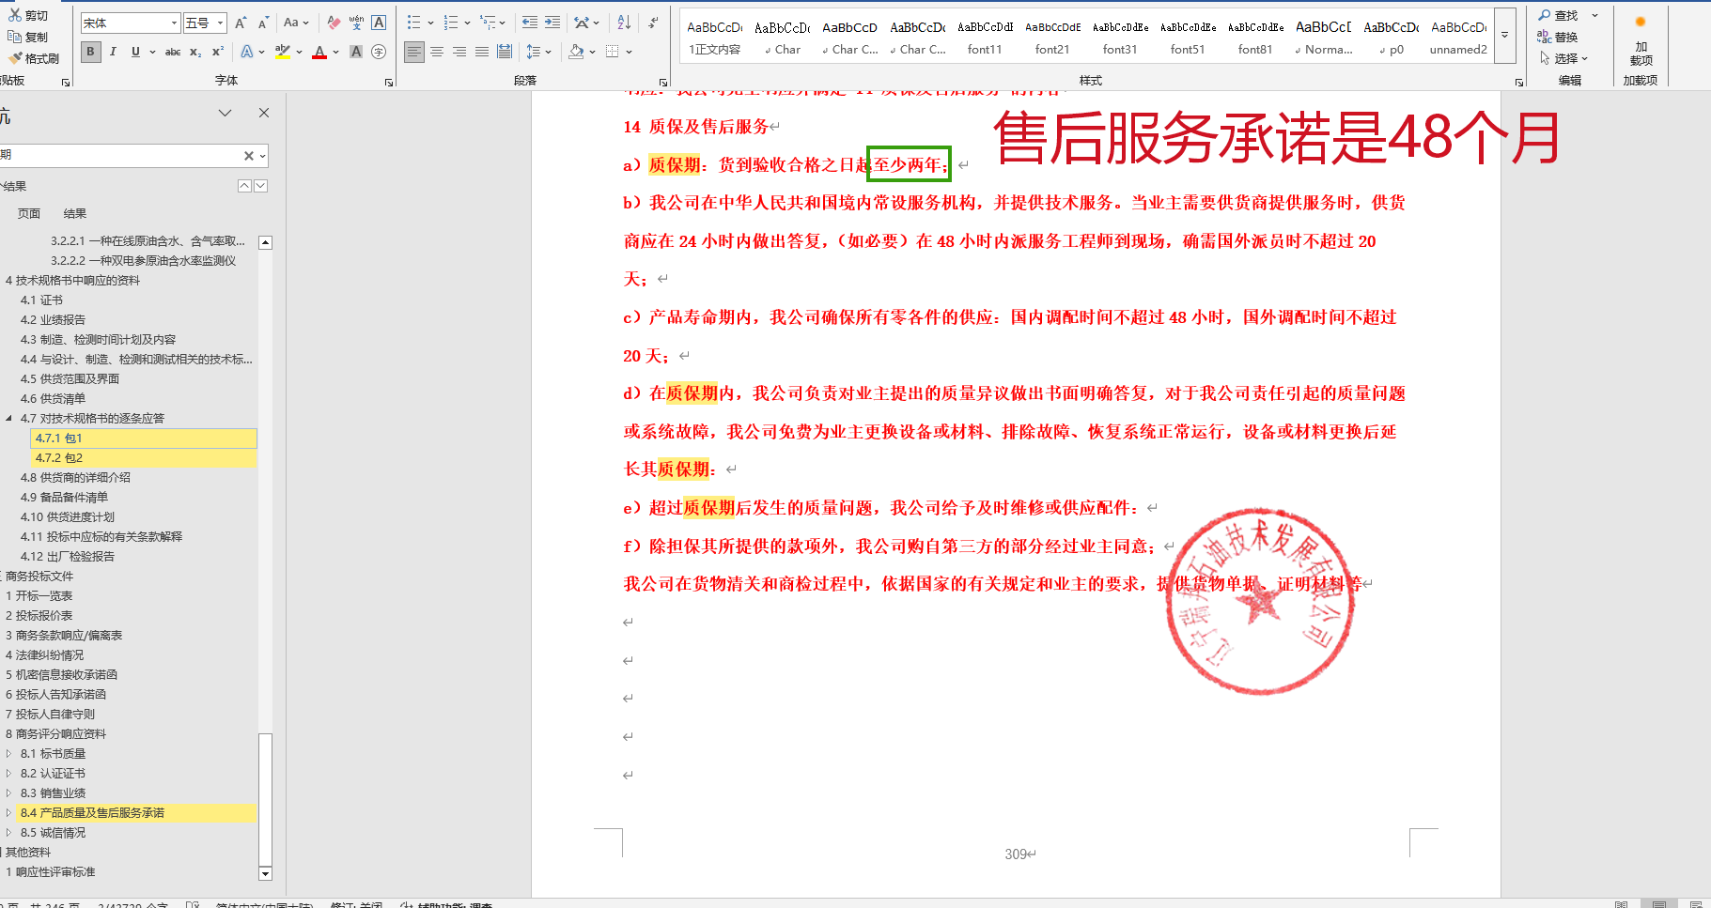Apply distributed alignment to the paragraph
1711x908 pixels.
505,52
